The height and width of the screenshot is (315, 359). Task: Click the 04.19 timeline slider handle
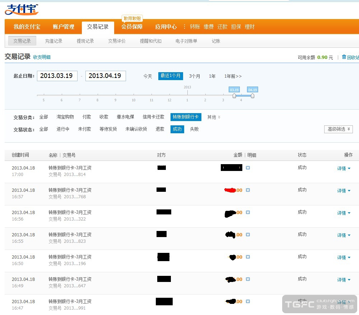pos(252,96)
